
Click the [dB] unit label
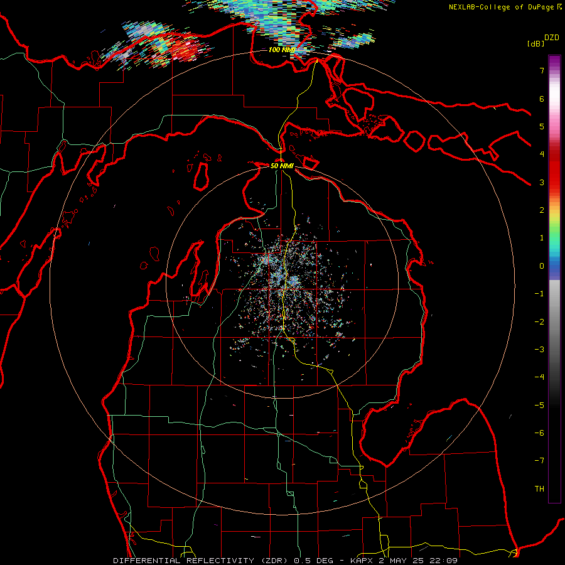[535, 43]
